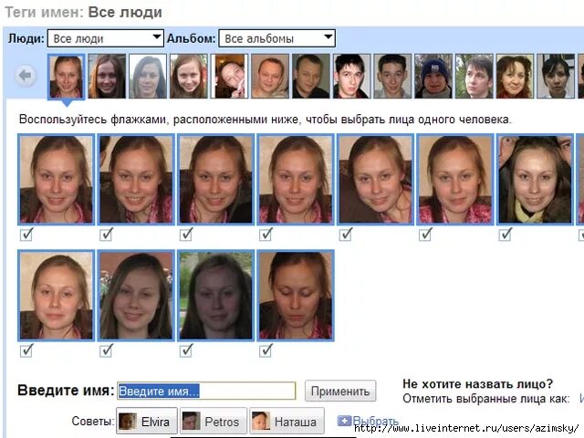The width and height of the screenshot is (584, 438).
Task: Open the Люди dropdown showing Все люди
Action: point(106,38)
